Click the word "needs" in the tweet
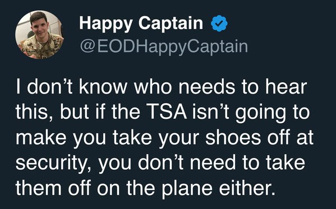336x209 pixels. pos(207,86)
